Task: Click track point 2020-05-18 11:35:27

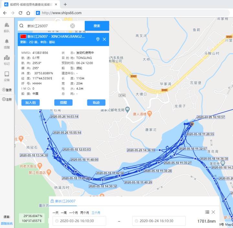Action: click(159, 163)
